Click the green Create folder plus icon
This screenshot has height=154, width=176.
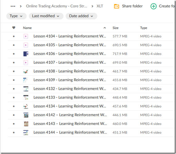(x=153, y=6)
